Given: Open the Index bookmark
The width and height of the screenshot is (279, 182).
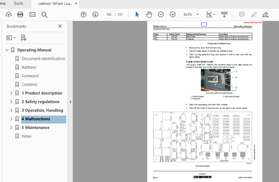Looking at the screenshot, I should 26,136.
